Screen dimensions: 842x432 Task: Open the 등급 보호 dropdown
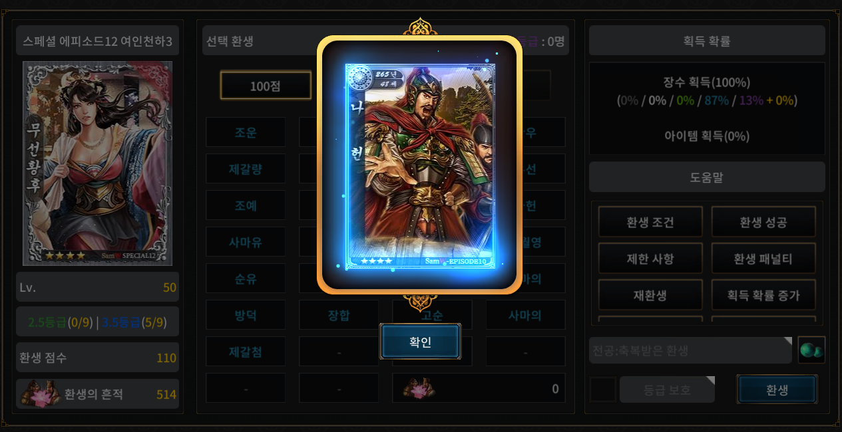click(667, 389)
